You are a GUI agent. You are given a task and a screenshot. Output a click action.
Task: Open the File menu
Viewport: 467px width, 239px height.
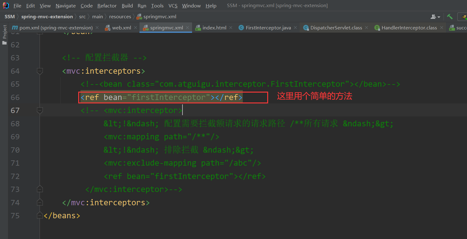[17, 6]
